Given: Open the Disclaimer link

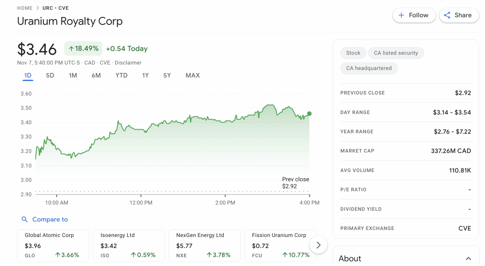Looking at the screenshot, I should click(128, 62).
